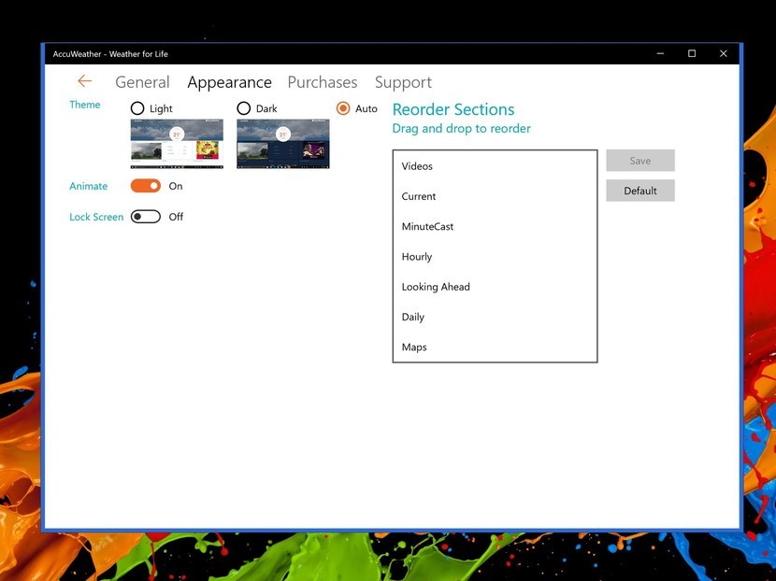Enable the Lock Screen toggle
The width and height of the screenshot is (776, 581).
coord(145,216)
